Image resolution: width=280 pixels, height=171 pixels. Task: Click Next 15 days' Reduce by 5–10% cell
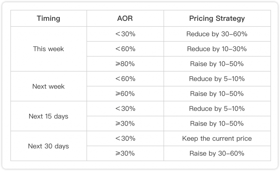coord(217,109)
